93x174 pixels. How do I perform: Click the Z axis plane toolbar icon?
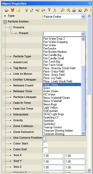86,10
